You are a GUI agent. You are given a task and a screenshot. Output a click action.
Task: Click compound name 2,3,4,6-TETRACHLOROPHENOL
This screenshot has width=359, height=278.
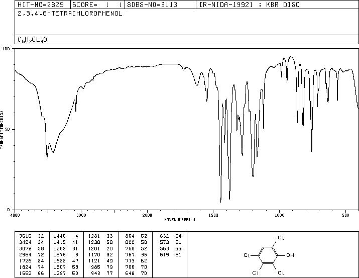pos(70,14)
